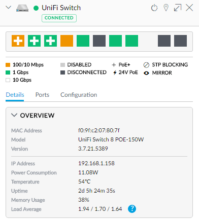Pop out the panel with the arrow icon
The width and height of the screenshot is (199, 220).
point(178,8)
